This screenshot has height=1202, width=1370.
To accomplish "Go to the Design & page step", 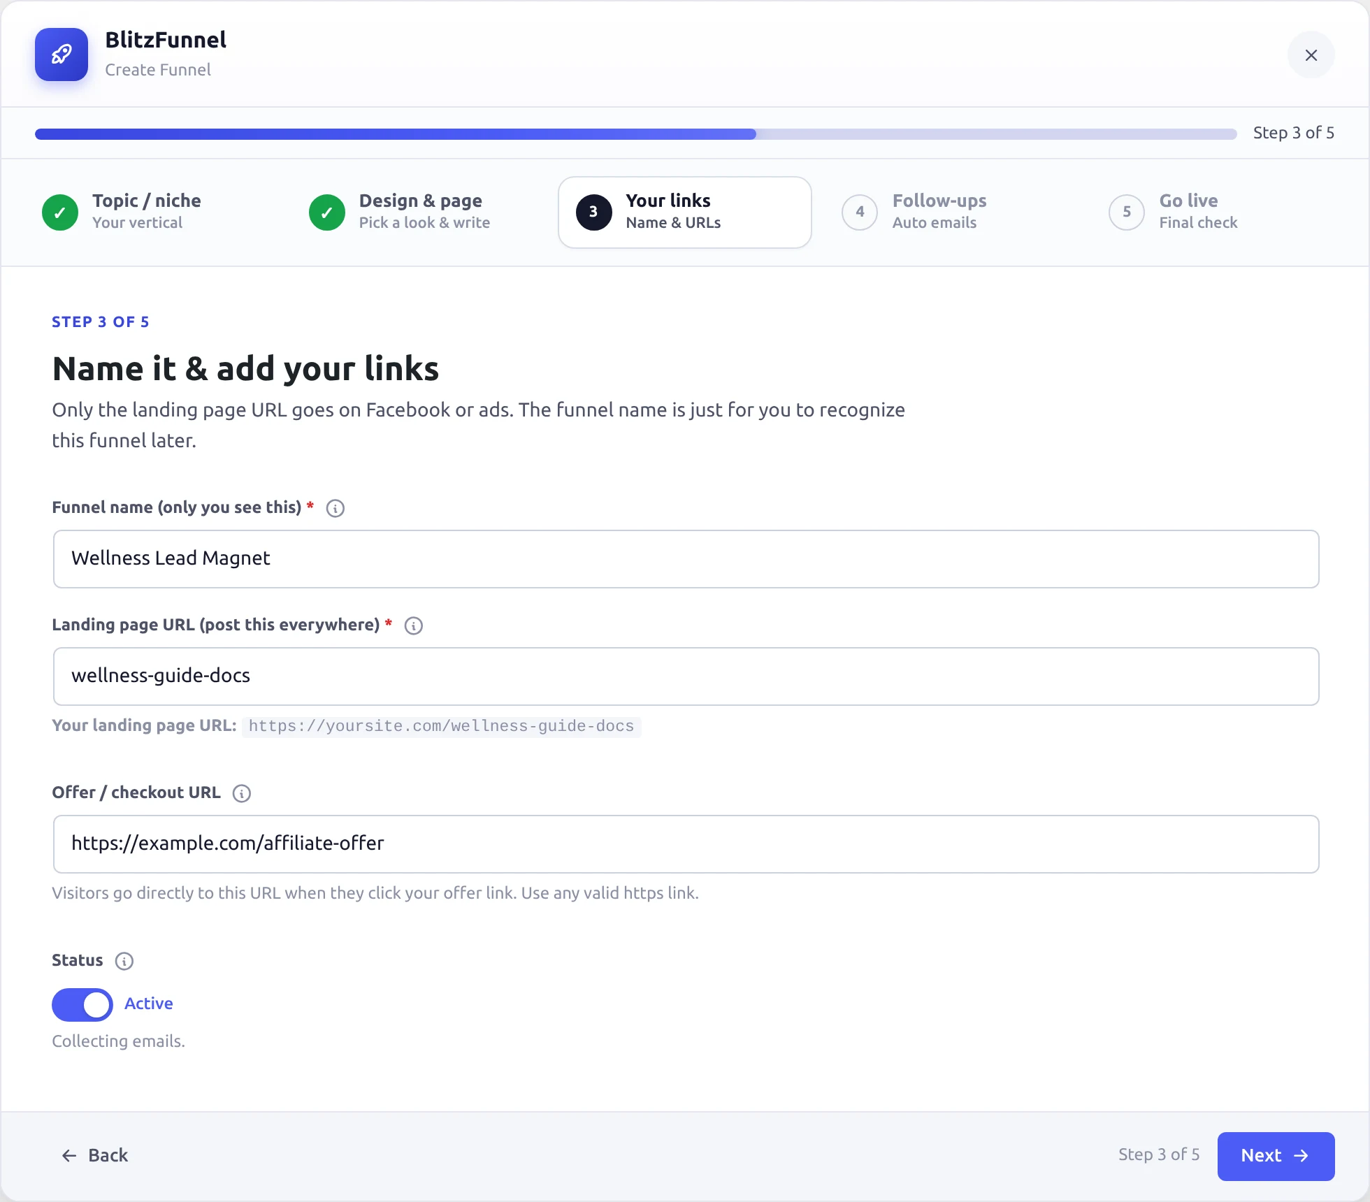I will (418, 212).
